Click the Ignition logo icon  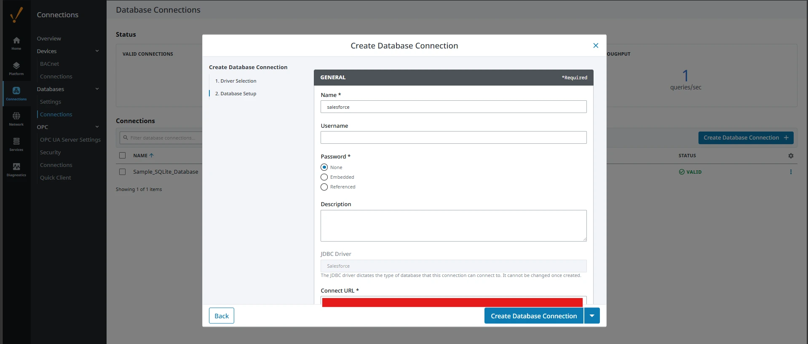(x=16, y=15)
